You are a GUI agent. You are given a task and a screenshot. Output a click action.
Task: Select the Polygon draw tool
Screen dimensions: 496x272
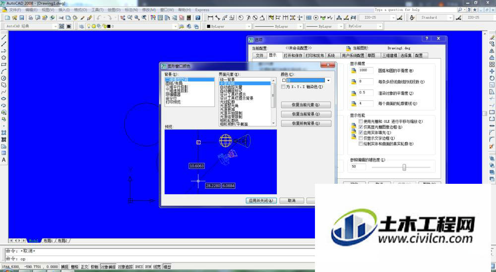(4, 57)
